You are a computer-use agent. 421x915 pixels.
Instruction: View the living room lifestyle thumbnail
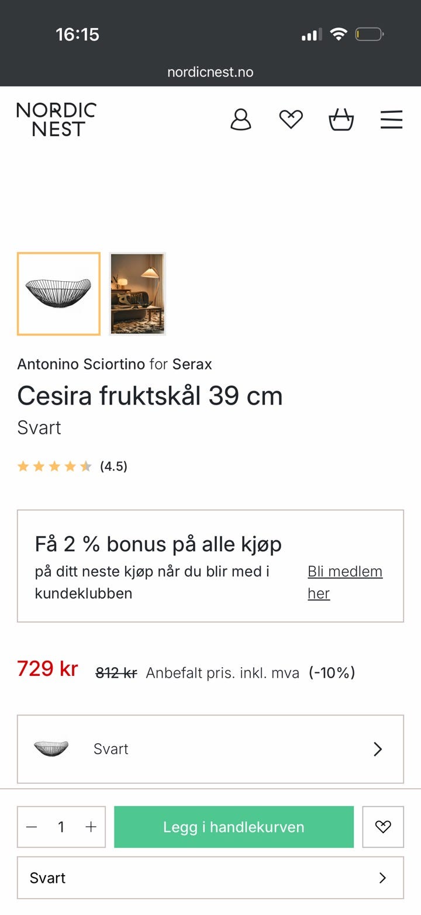pos(137,294)
